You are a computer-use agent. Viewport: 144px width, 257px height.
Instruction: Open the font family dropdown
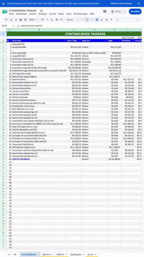click(72, 20)
